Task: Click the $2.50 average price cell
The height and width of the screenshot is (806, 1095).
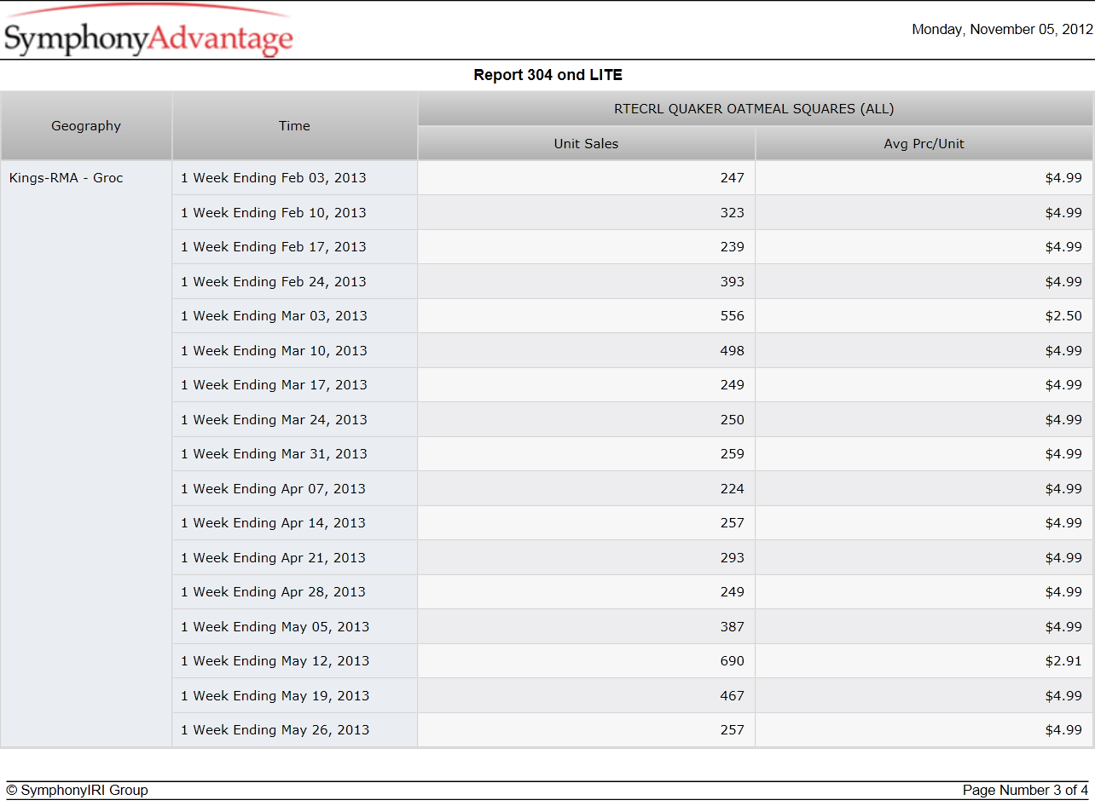Action: 924,316
